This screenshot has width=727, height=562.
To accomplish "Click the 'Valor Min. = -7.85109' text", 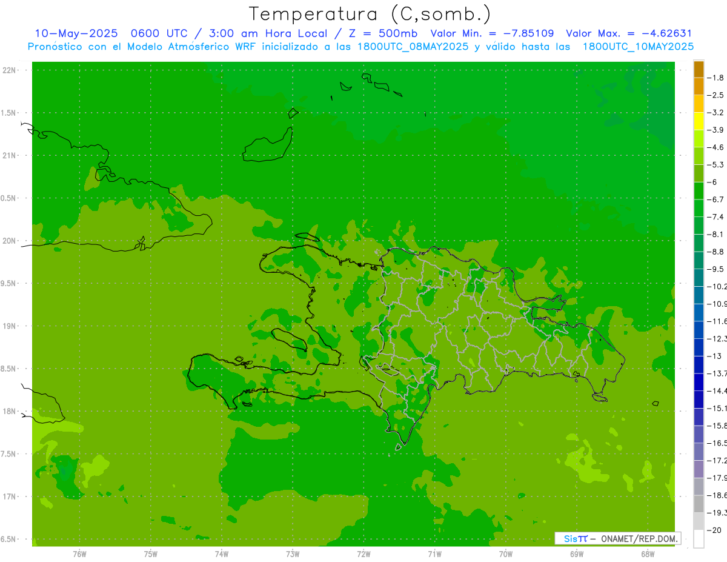I will [492, 33].
